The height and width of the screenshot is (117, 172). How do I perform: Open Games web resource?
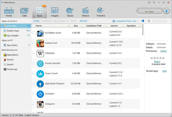coord(9,60)
